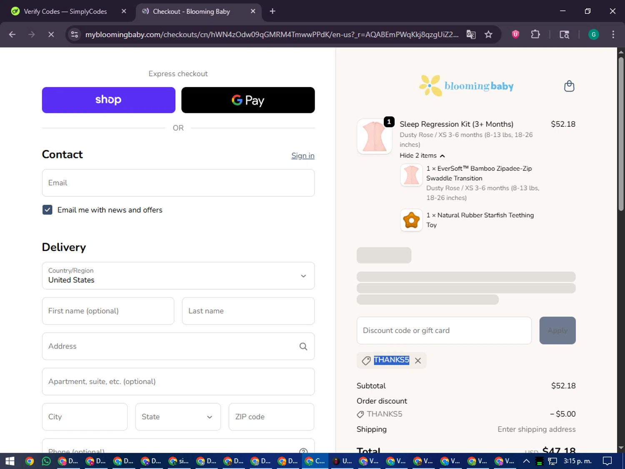Image resolution: width=625 pixels, height=469 pixels.
Task: Open the Chrome extensions puzzle menu
Action: click(x=535, y=35)
